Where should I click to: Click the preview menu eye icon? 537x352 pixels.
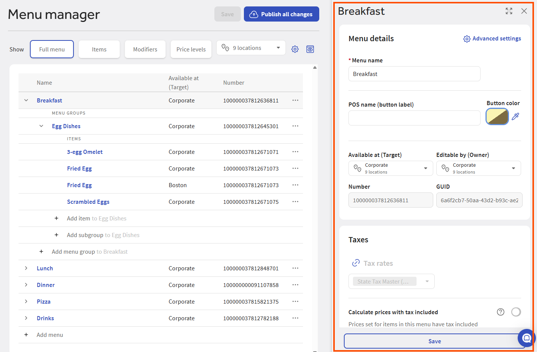(310, 49)
